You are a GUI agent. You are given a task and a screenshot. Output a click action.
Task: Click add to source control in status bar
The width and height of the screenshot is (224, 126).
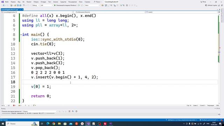[182, 120]
